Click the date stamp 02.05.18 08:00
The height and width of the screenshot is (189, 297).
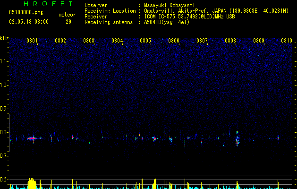pyautogui.click(x=29, y=22)
